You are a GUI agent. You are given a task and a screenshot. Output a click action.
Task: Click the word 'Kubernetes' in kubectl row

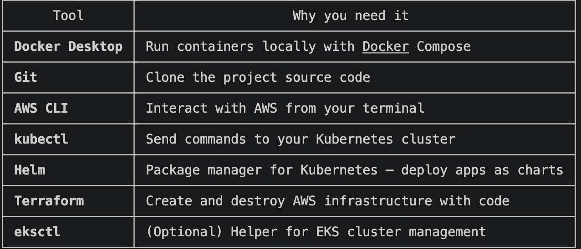click(x=354, y=139)
